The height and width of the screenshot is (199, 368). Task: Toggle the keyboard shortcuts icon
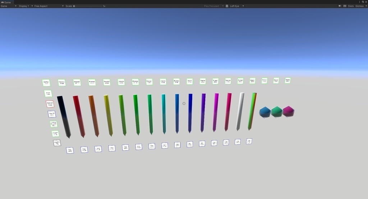click(x=345, y=6)
